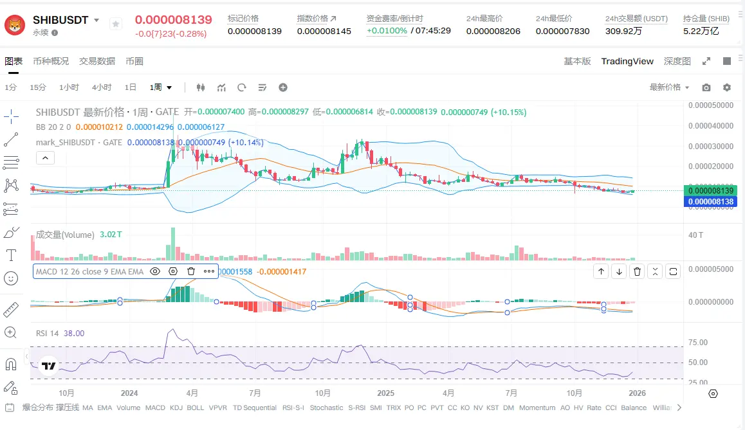This screenshot has width=745, height=430.
Task: Click the replay/refresh icon in the toolbar
Action: (242, 87)
